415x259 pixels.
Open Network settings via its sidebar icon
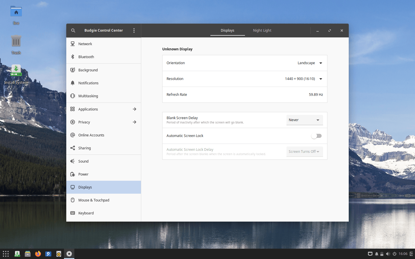coord(72,43)
